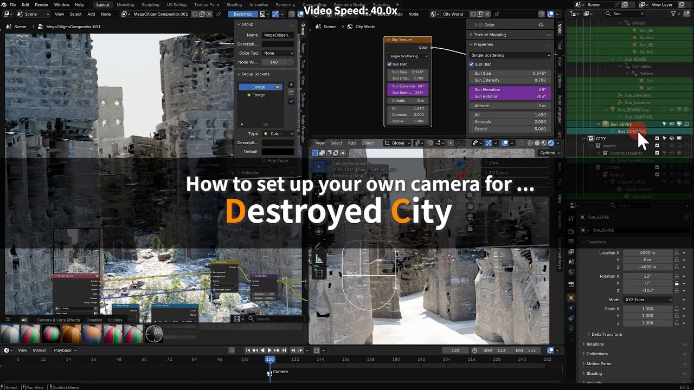Adjust the Sun Elevation slider in Properties

(x=510, y=89)
